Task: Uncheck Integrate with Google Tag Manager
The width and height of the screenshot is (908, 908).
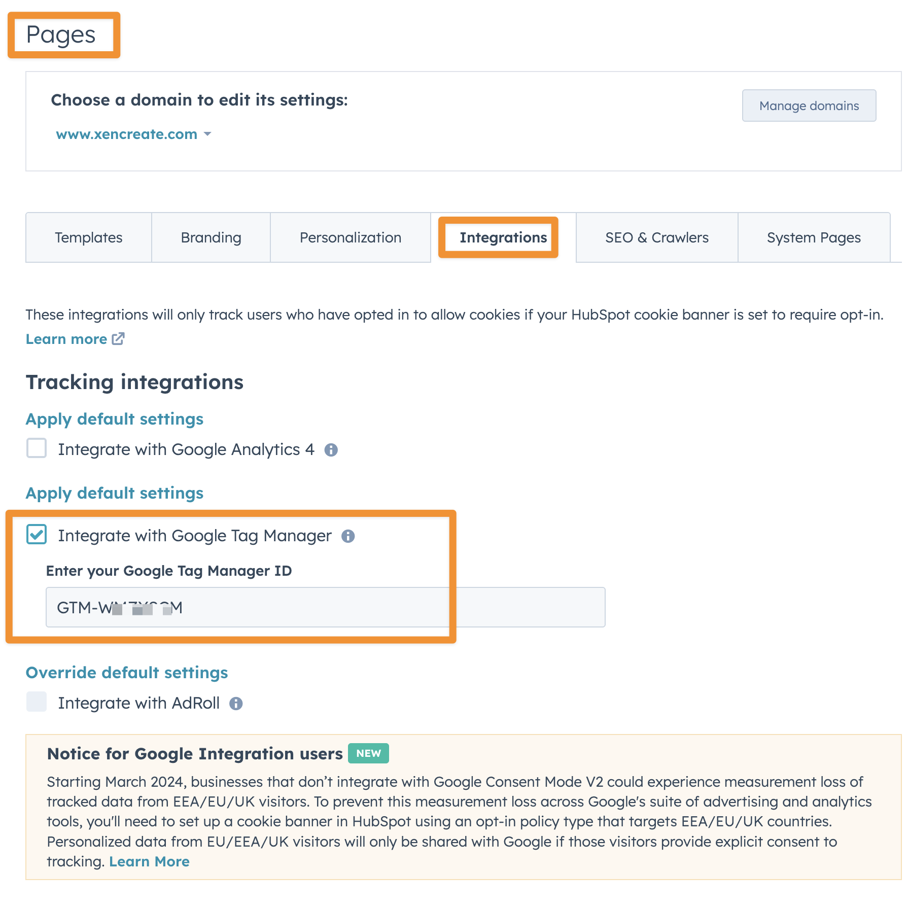Action: tap(37, 535)
